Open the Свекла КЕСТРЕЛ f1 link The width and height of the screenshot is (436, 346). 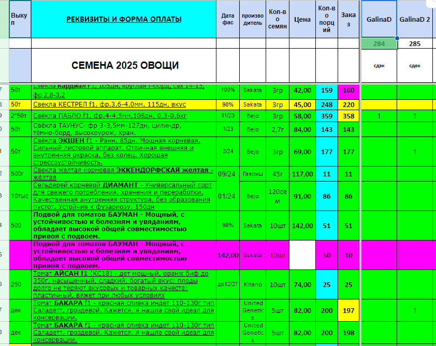(x=110, y=104)
